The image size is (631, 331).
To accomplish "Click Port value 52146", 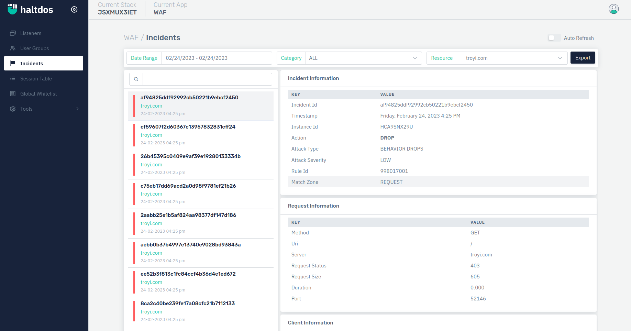I will [478, 299].
